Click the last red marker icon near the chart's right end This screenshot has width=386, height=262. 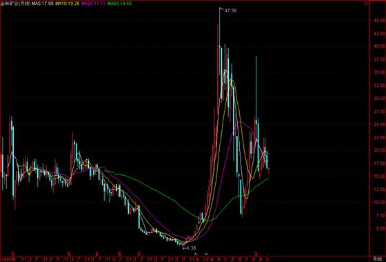[x=256, y=254]
